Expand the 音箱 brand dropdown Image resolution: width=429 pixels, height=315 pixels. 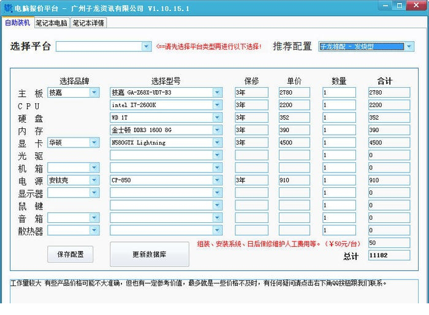click(94, 218)
